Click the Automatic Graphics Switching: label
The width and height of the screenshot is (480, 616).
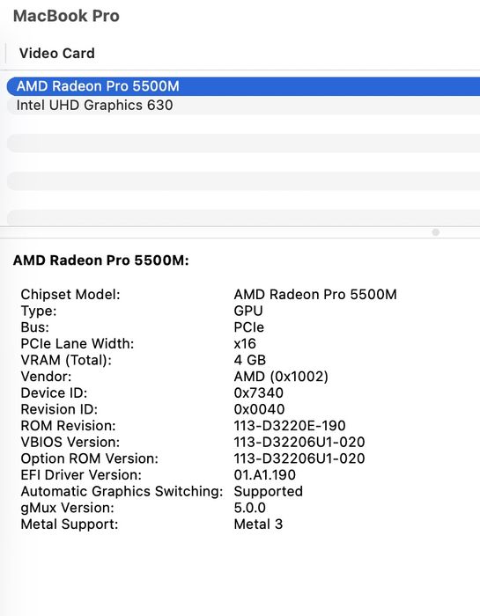(x=122, y=491)
